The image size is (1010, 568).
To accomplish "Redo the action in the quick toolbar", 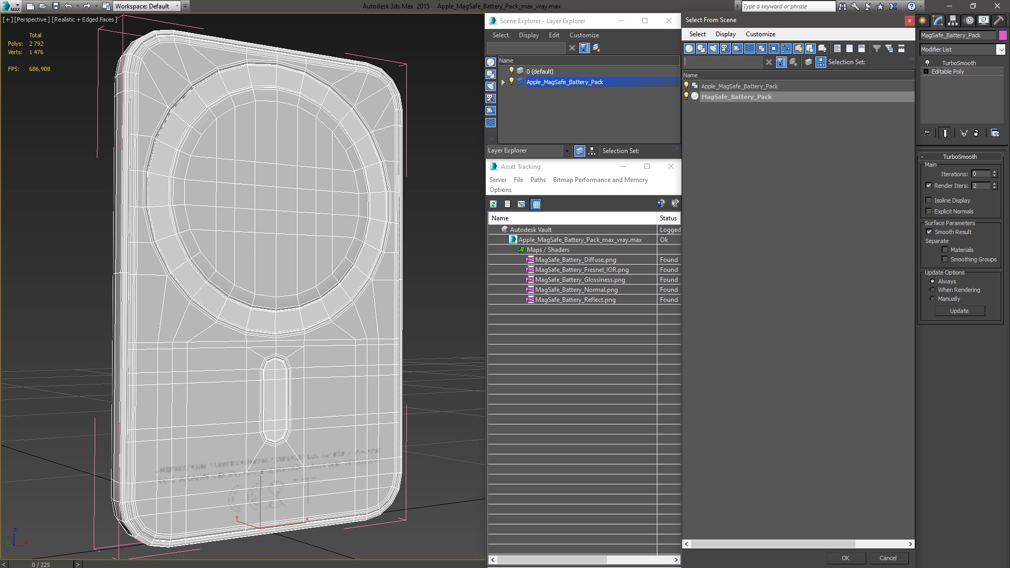I will [x=87, y=6].
